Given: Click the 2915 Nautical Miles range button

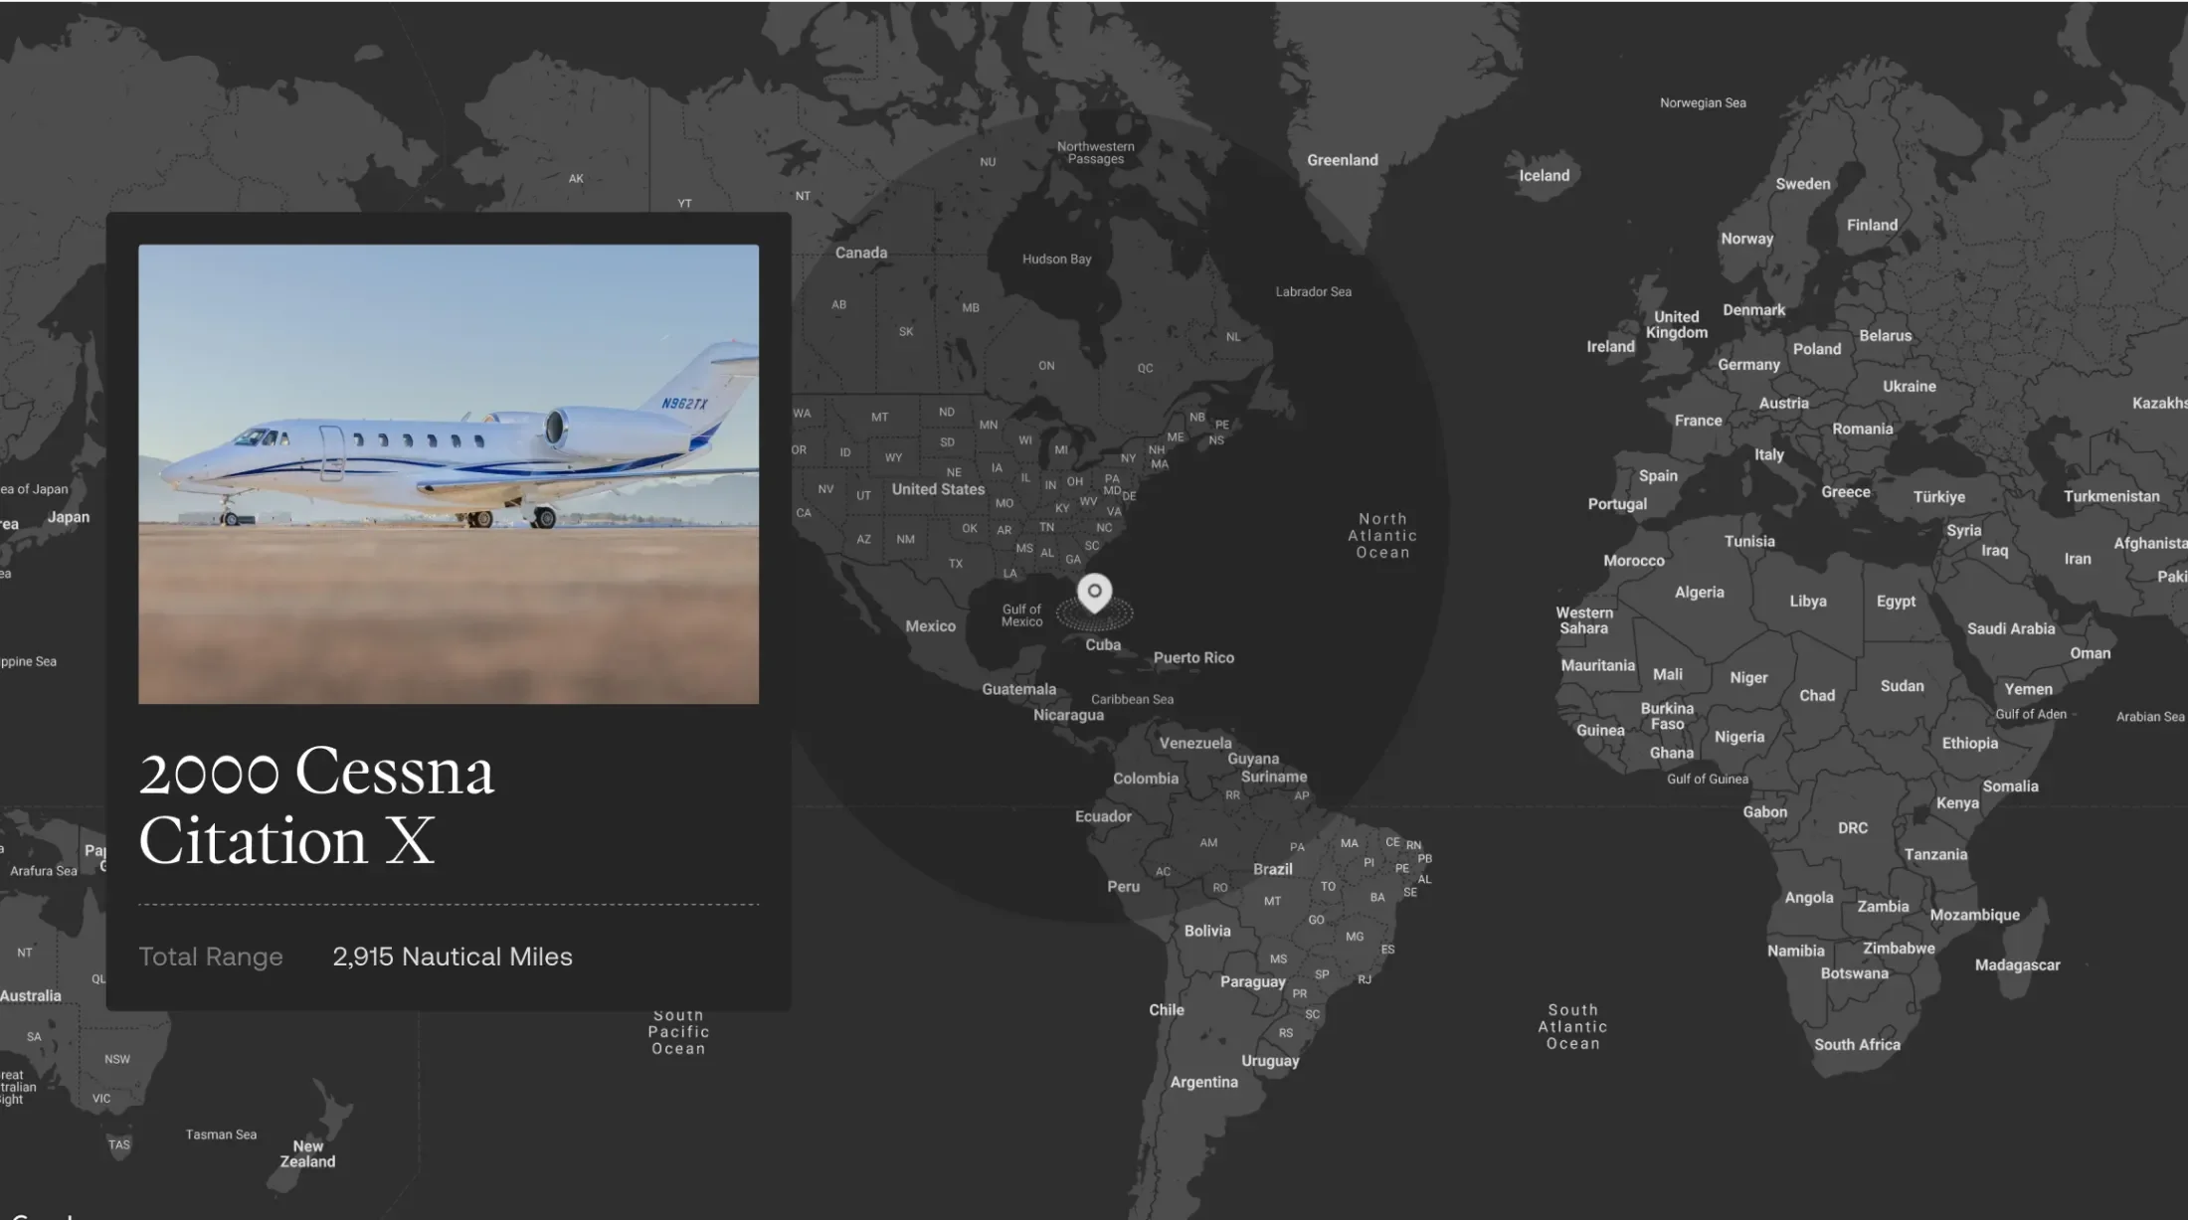Looking at the screenshot, I should pos(453,956).
